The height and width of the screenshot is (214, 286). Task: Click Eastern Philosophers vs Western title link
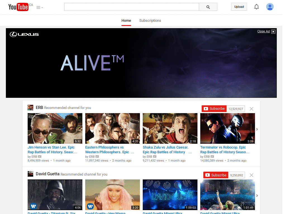coord(109,150)
